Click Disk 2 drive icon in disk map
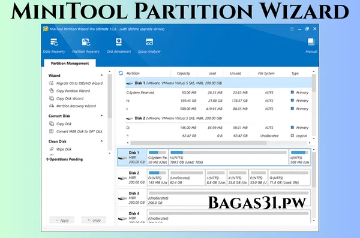Image resolution: width=360 pixels, height=238 pixels. (122, 178)
